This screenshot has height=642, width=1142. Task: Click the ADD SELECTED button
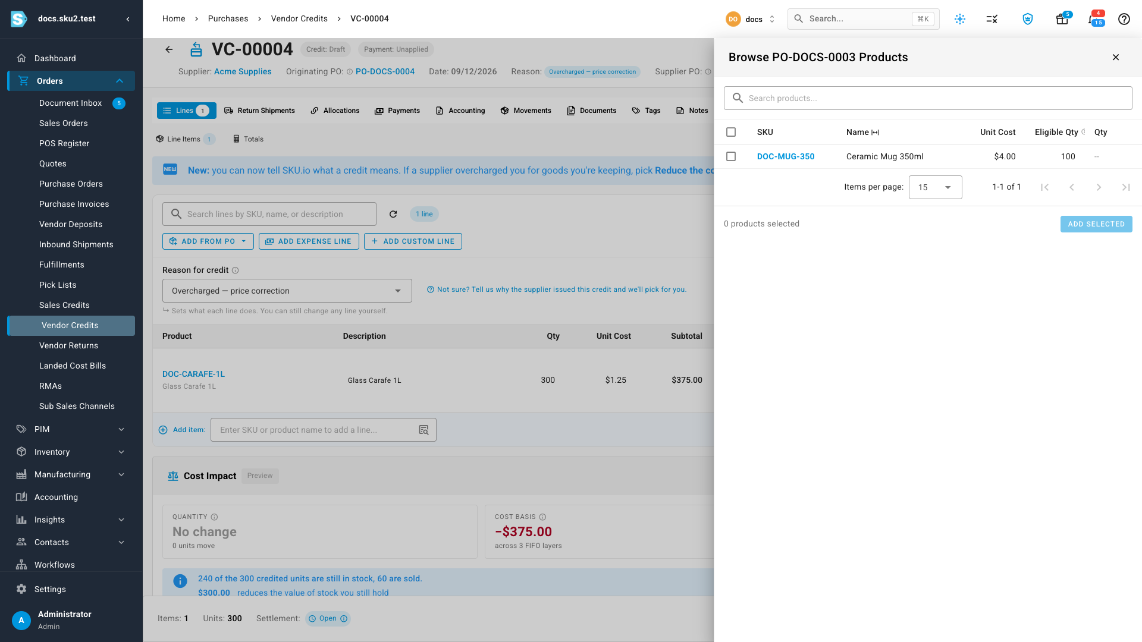pyautogui.click(x=1096, y=224)
